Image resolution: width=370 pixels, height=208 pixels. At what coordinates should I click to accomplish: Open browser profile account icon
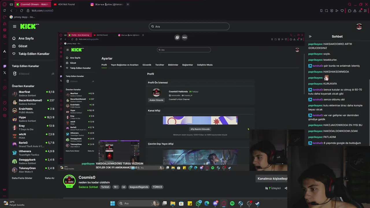[x=355, y=11]
